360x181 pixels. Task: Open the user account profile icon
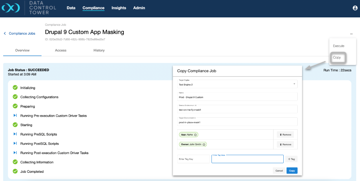(x=355, y=8)
